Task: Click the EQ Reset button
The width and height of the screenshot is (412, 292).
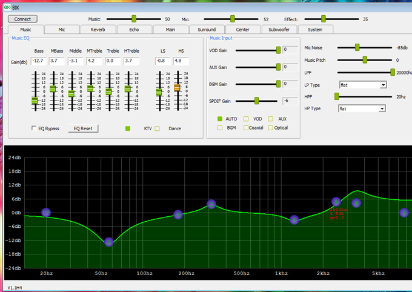Action: pos(83,128)
